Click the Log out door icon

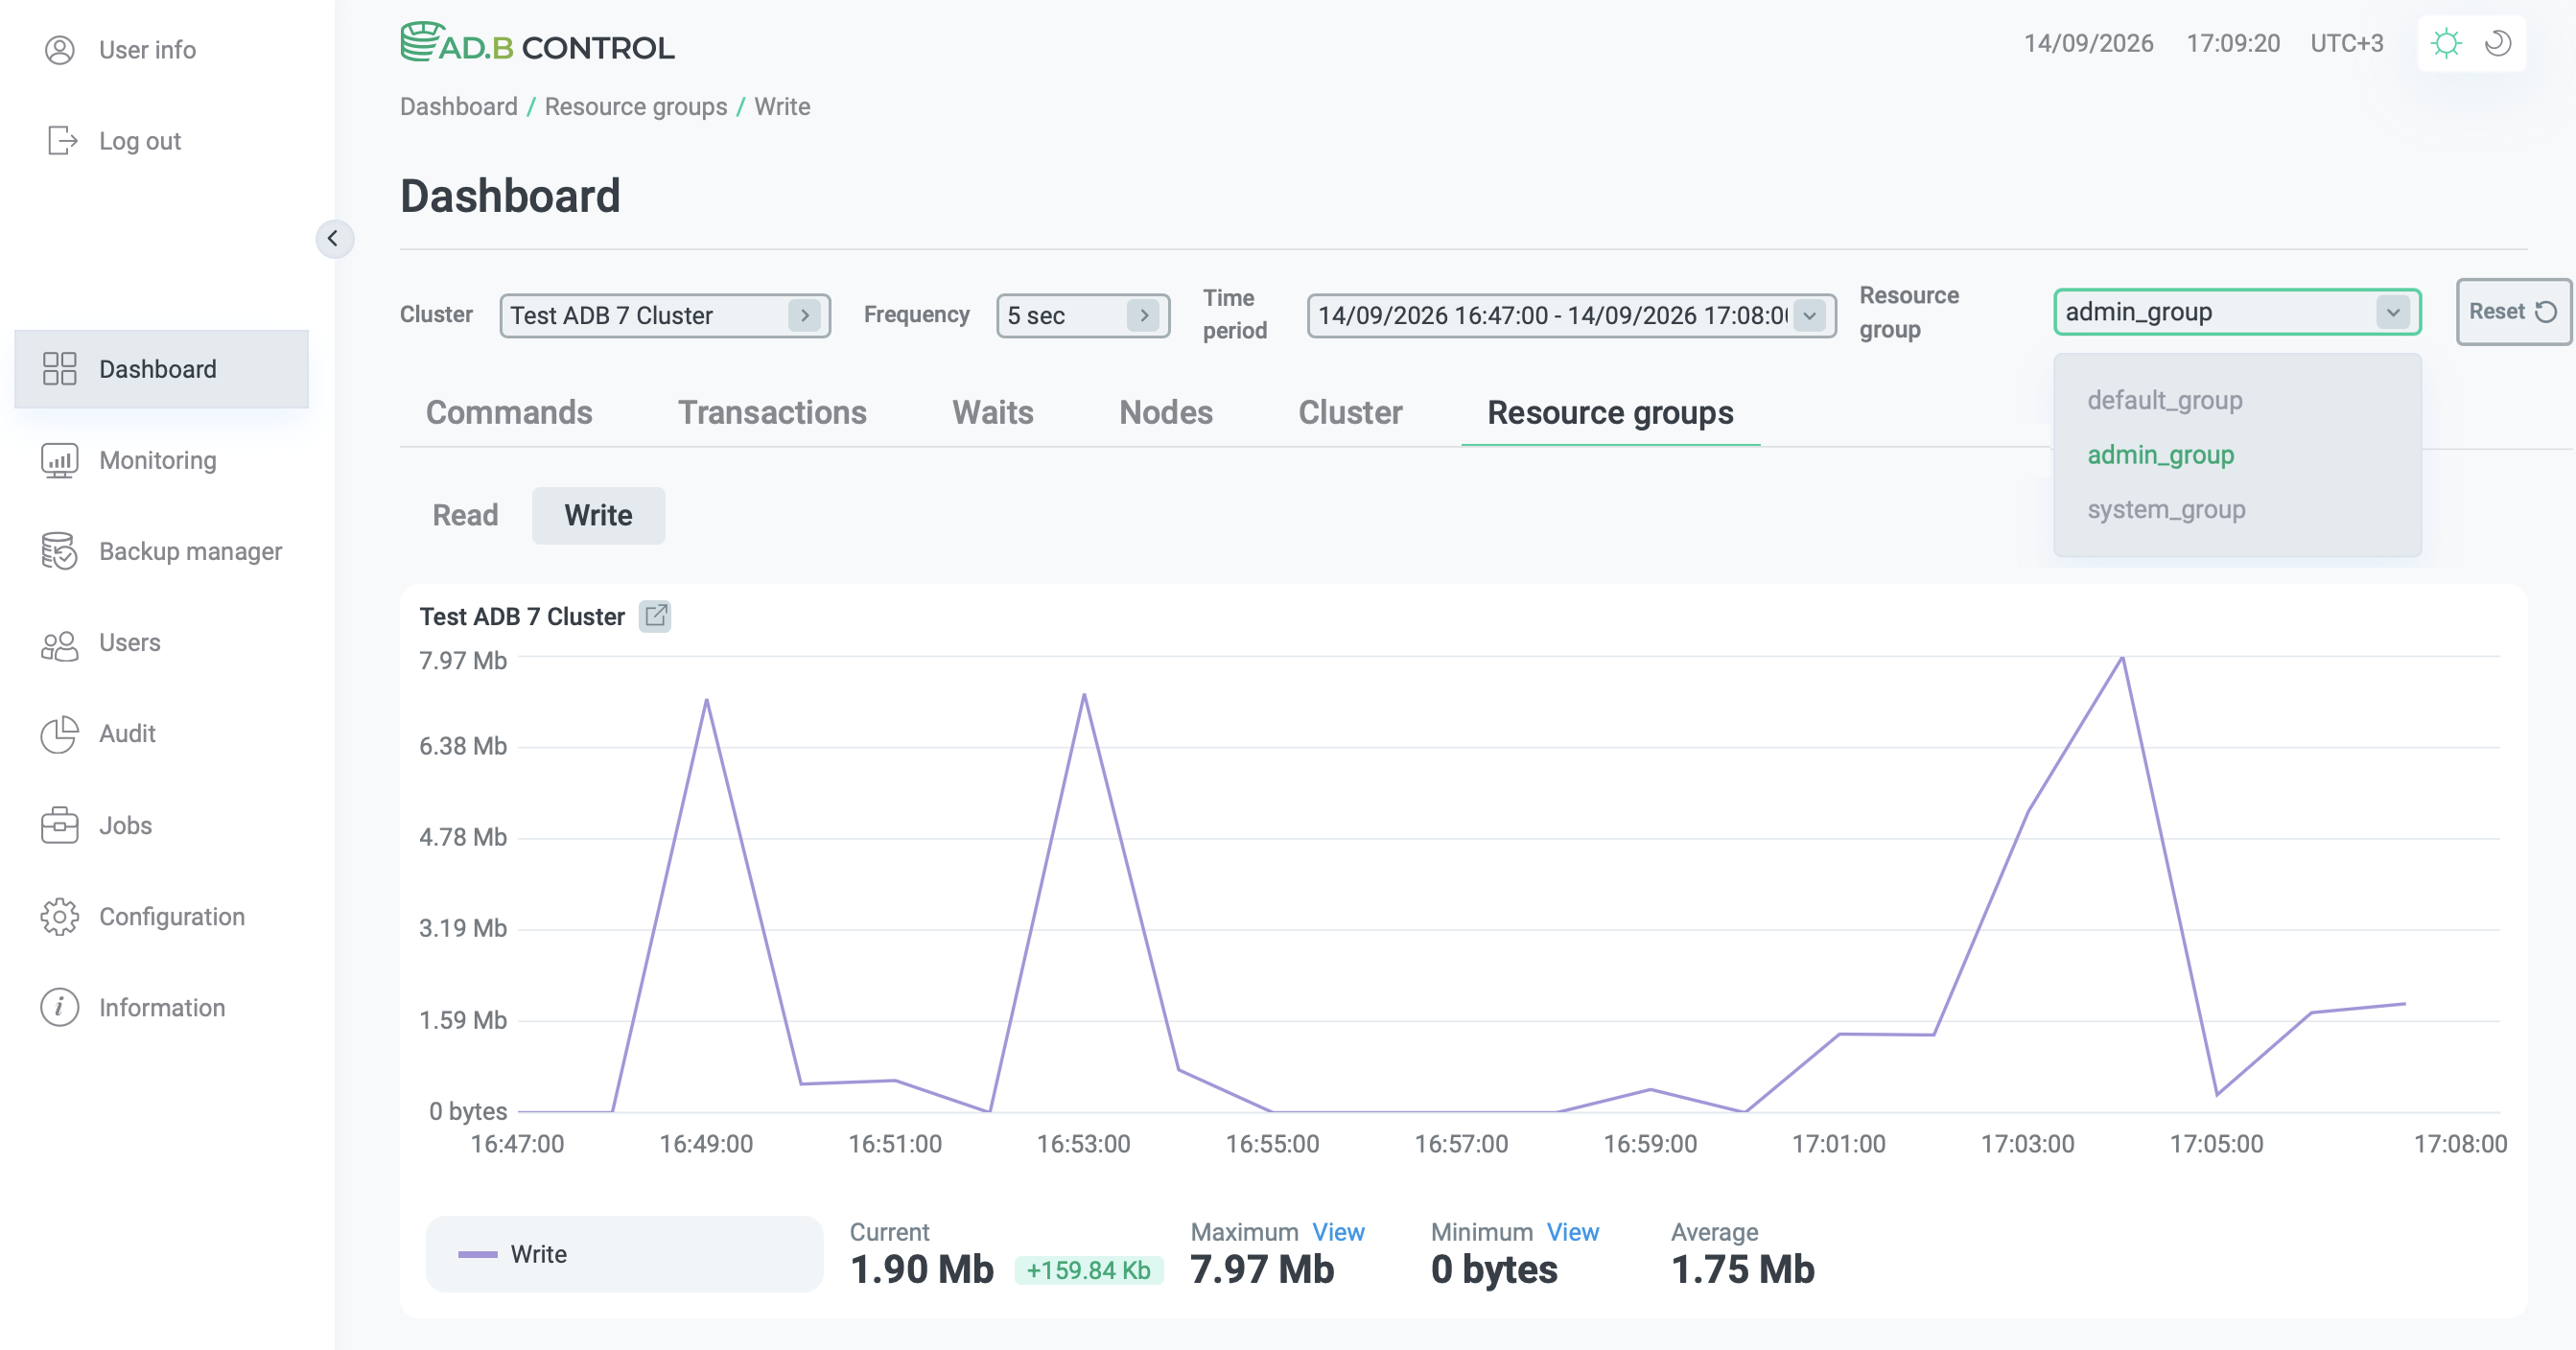[62, 141]
